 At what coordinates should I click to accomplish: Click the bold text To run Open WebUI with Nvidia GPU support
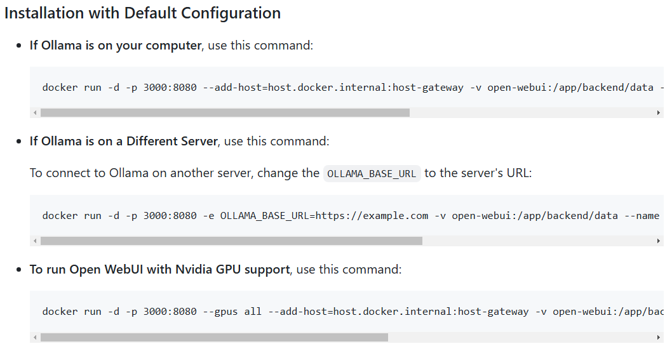pyautogui.click(x=160, y=269)
